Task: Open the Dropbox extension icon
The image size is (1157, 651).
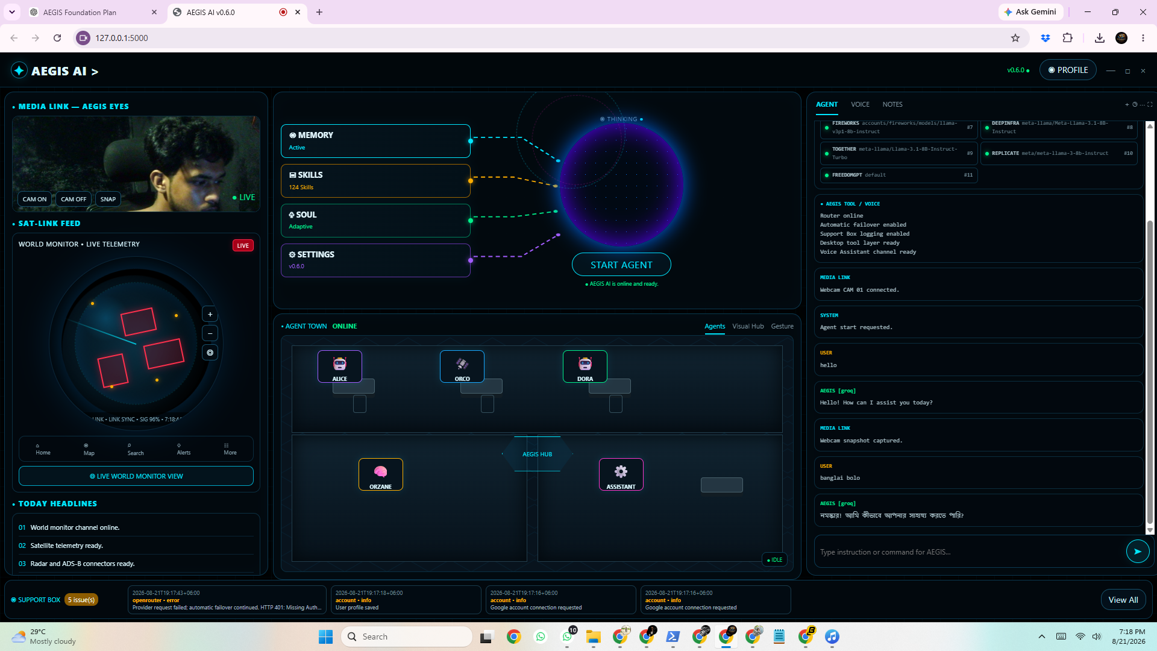Action: click(x=1046, y=38)
